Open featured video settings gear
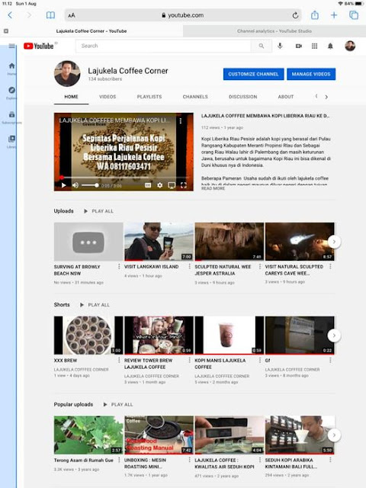 point(159,185)
